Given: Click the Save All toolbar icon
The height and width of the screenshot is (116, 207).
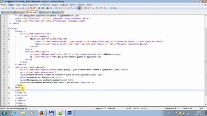Looking at the screenshot, I should point(13,8).
